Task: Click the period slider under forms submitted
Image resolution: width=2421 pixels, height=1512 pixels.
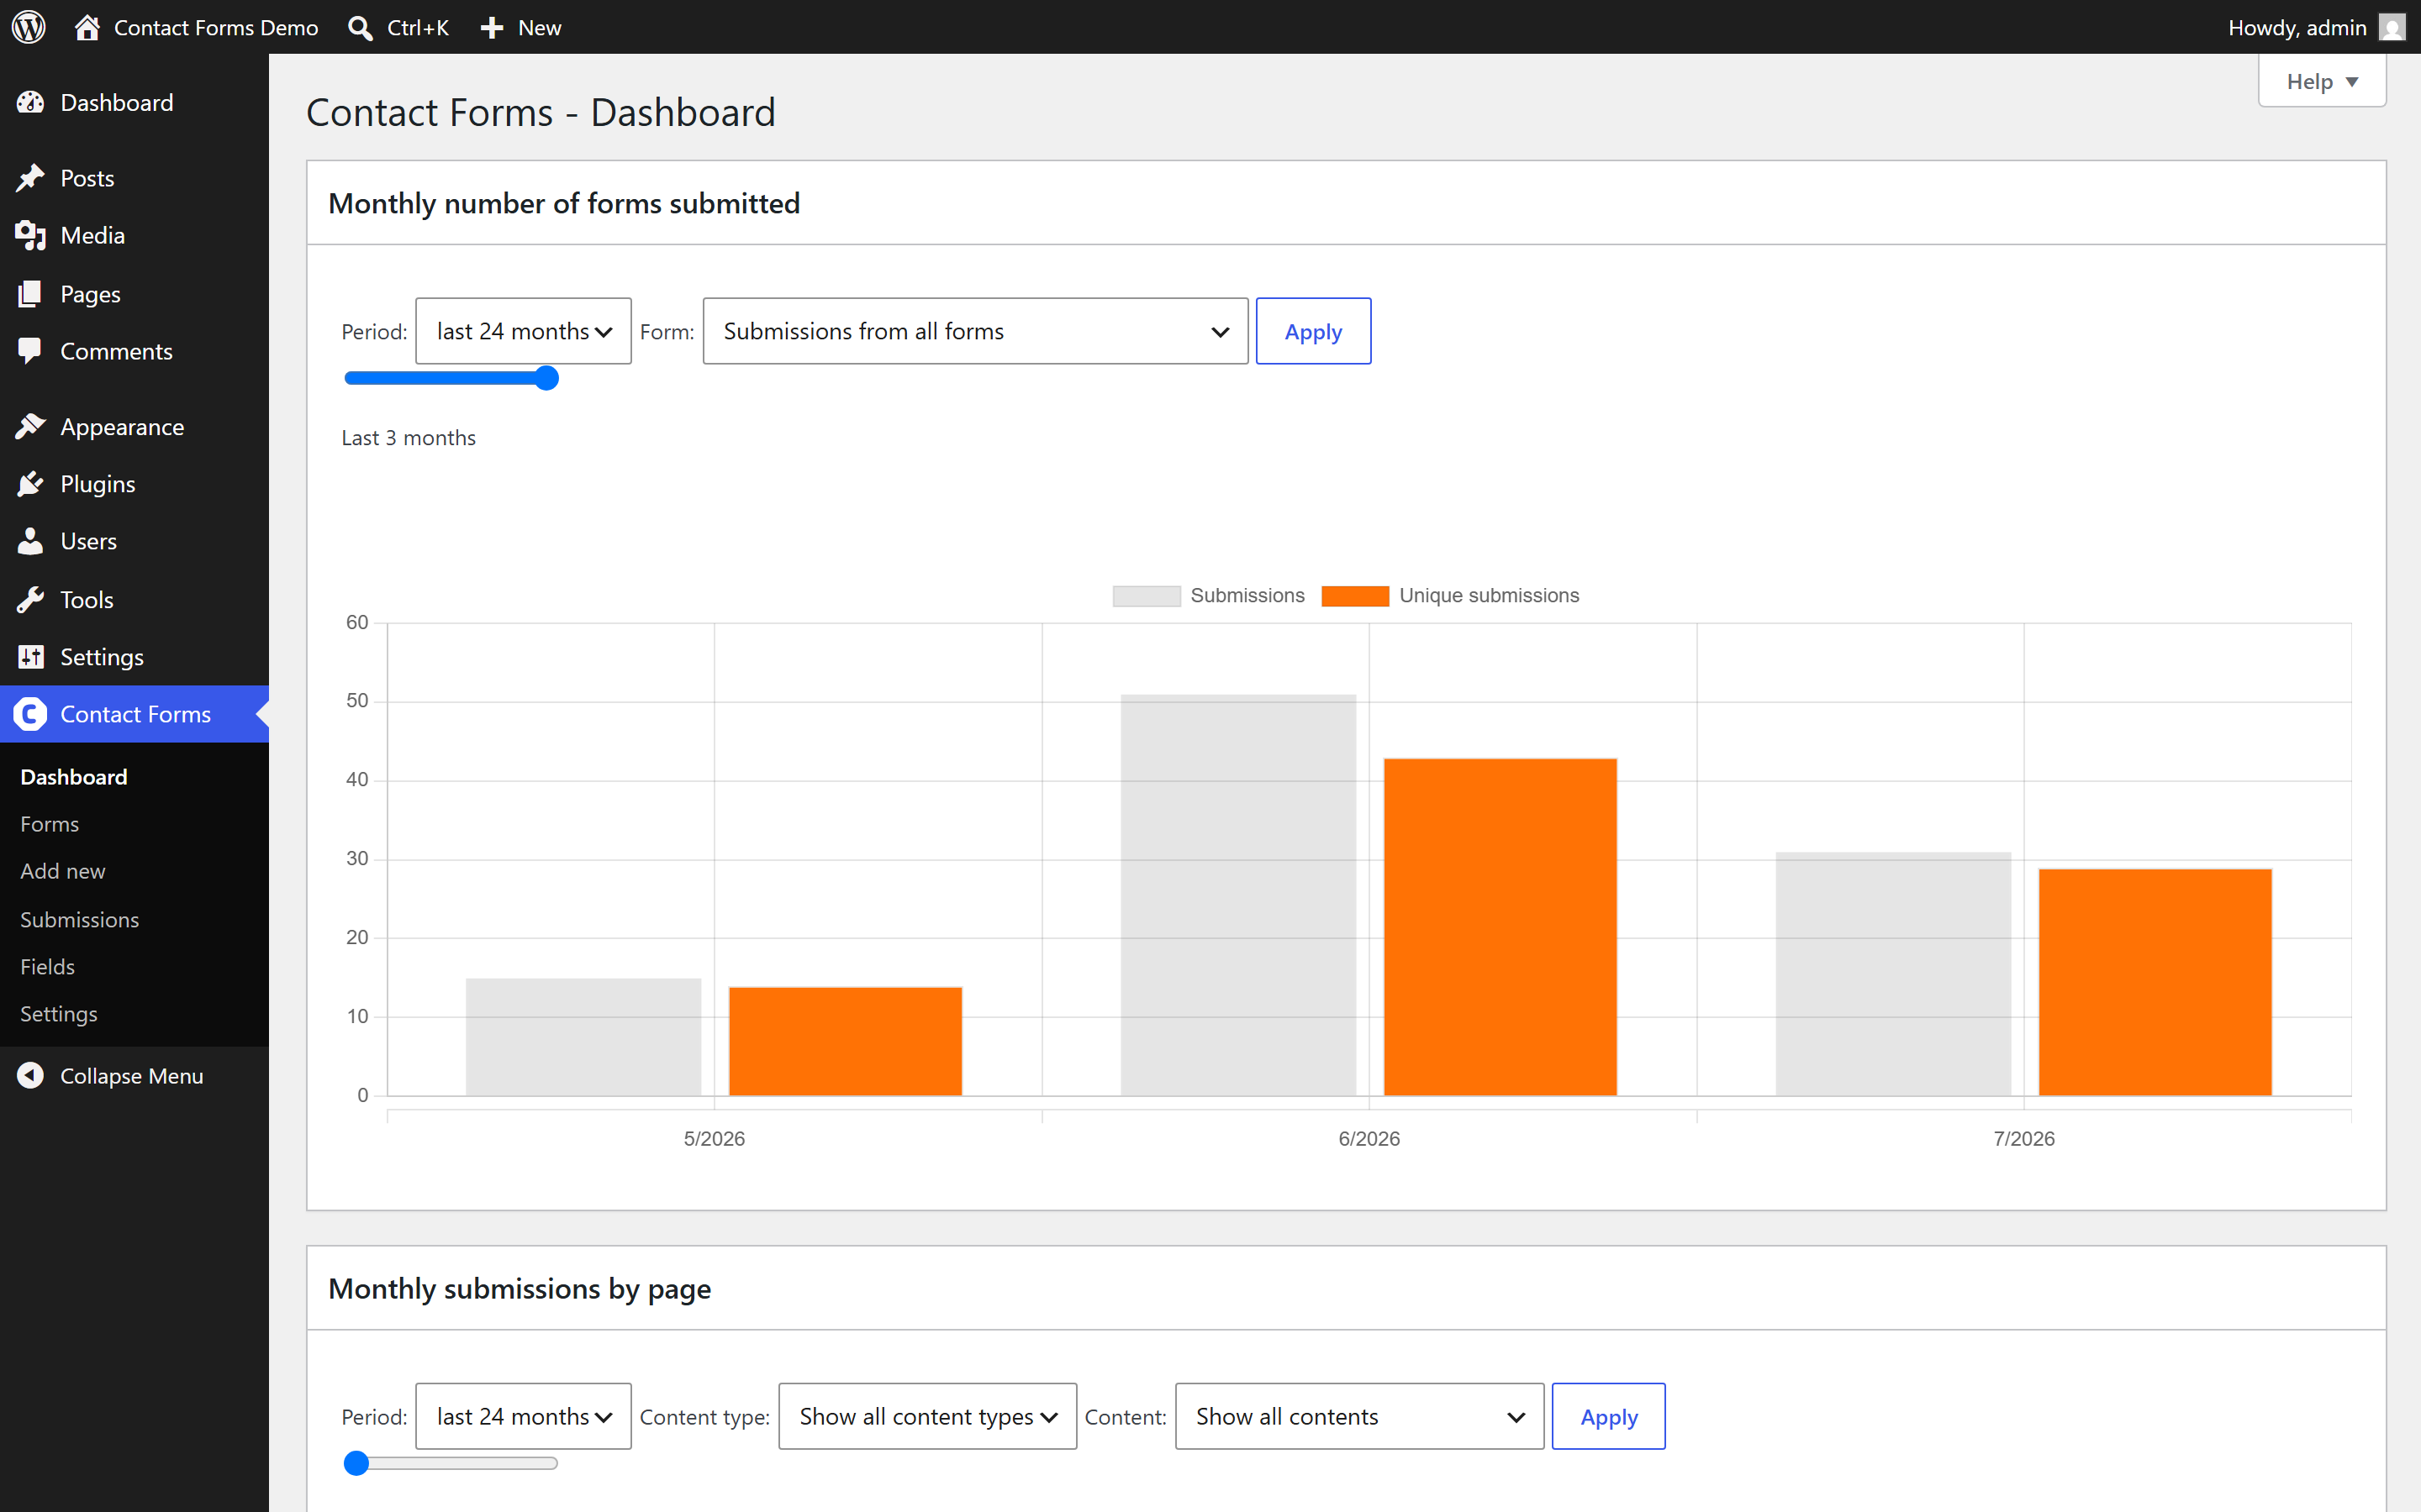Action: [451, 378]
